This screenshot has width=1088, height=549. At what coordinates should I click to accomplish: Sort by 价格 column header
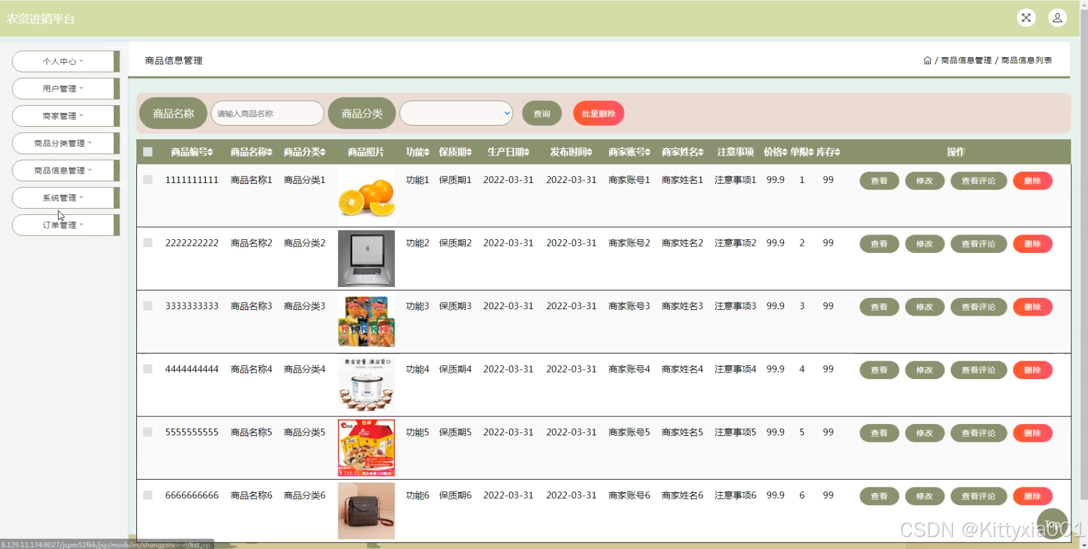point(775,152)
